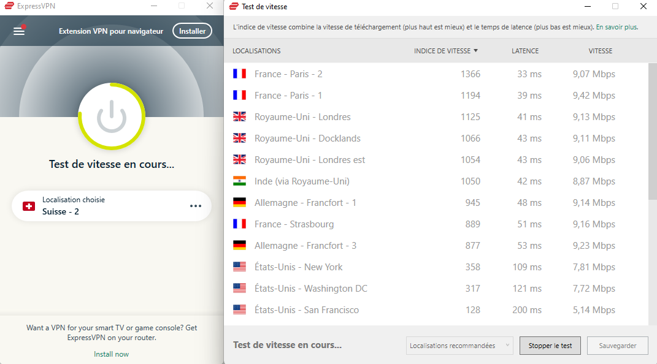Click the ExpressVPN logo in main window title

pyautogui.click(x=9, y=6)
